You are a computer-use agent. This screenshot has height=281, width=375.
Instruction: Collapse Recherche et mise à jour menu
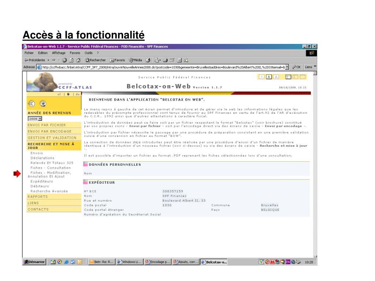54,146
